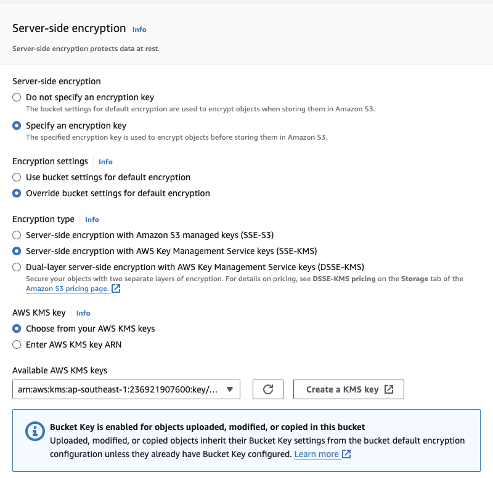Select 'Enter AWS KMS key ARN' option
Image resolution: width=493 pixels, height=478 pixels.
click(17, 345)
